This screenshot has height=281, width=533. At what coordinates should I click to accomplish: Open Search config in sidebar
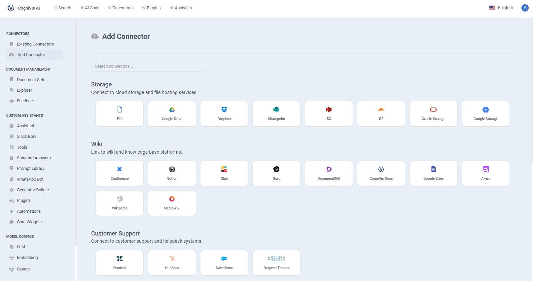click(x=35, y=269)
